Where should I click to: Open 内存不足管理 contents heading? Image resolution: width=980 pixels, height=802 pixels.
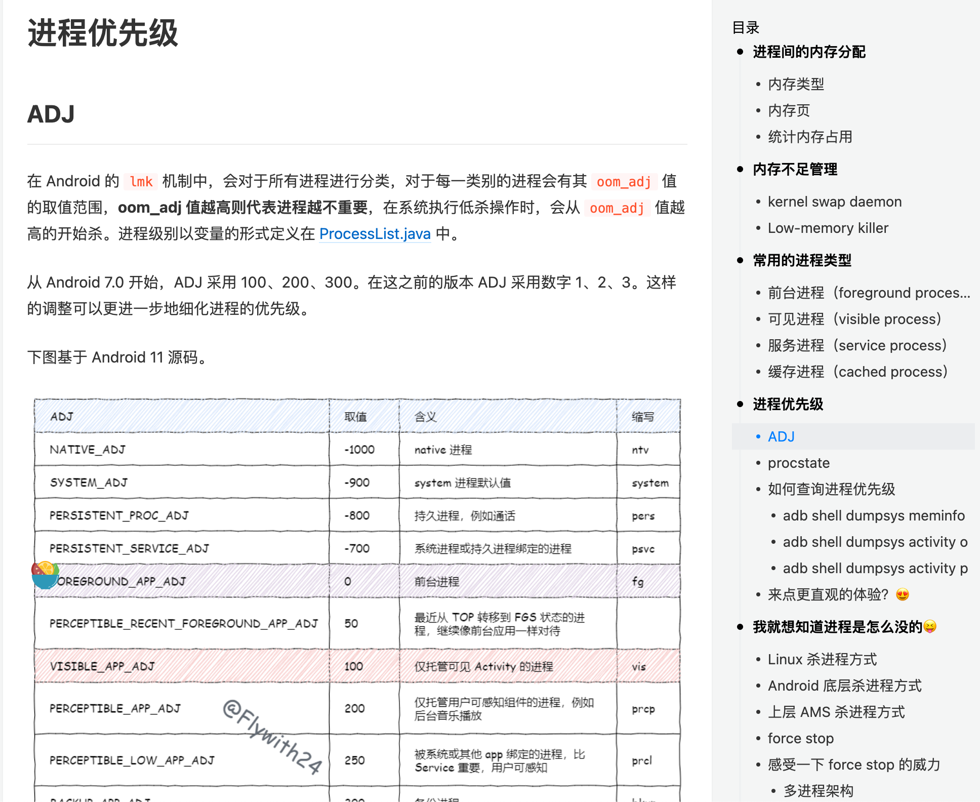pos(795,169)
